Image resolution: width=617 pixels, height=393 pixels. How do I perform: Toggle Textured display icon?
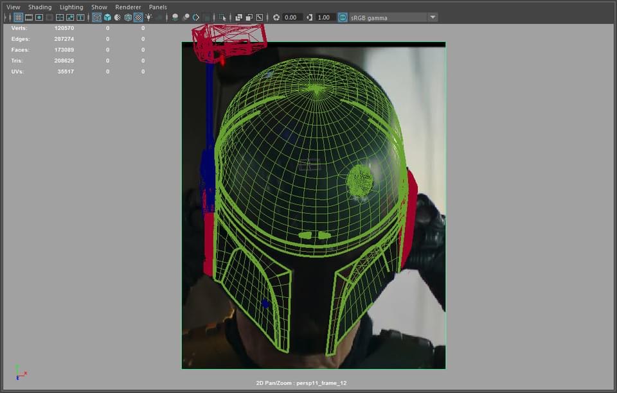[138, 17]
